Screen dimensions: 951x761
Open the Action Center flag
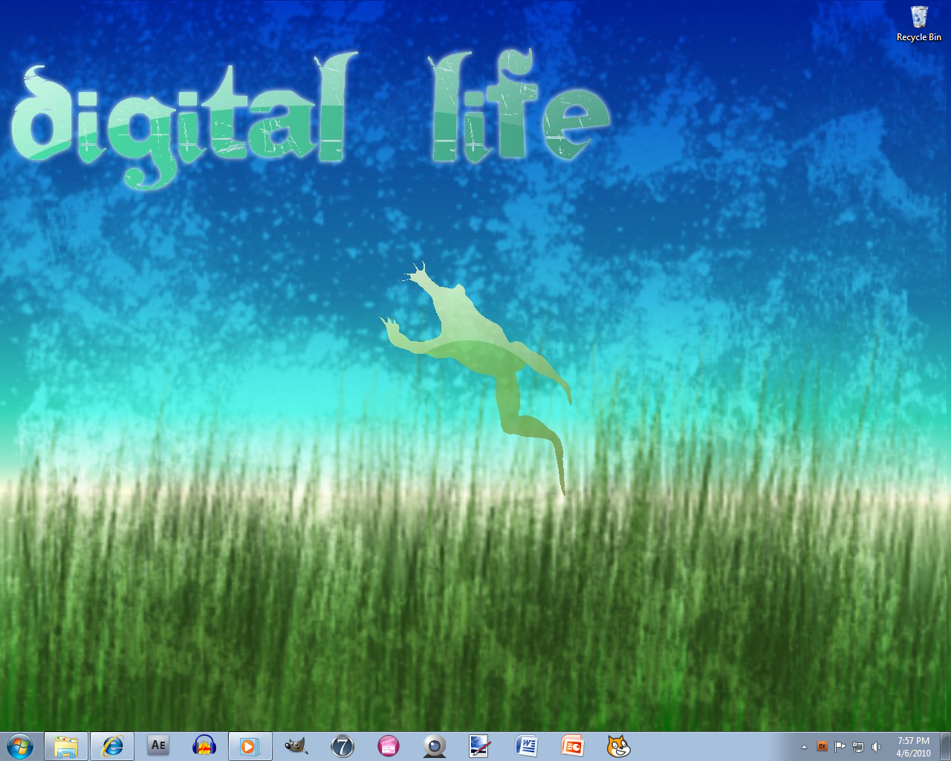840,746
